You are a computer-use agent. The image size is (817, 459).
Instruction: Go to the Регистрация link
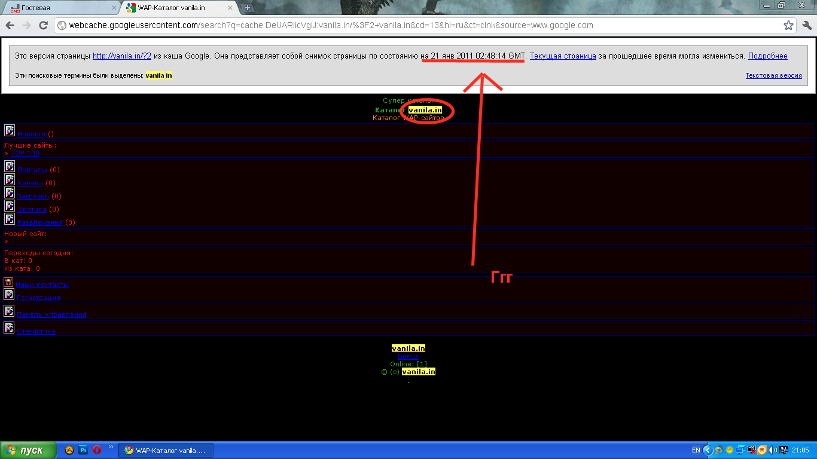tap(39, 298)
